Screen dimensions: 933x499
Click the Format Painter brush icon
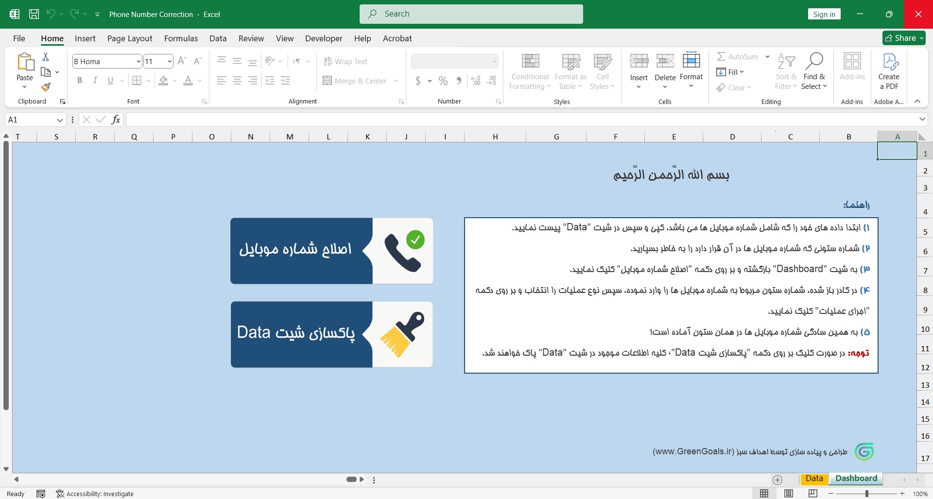tap(46, 87)
